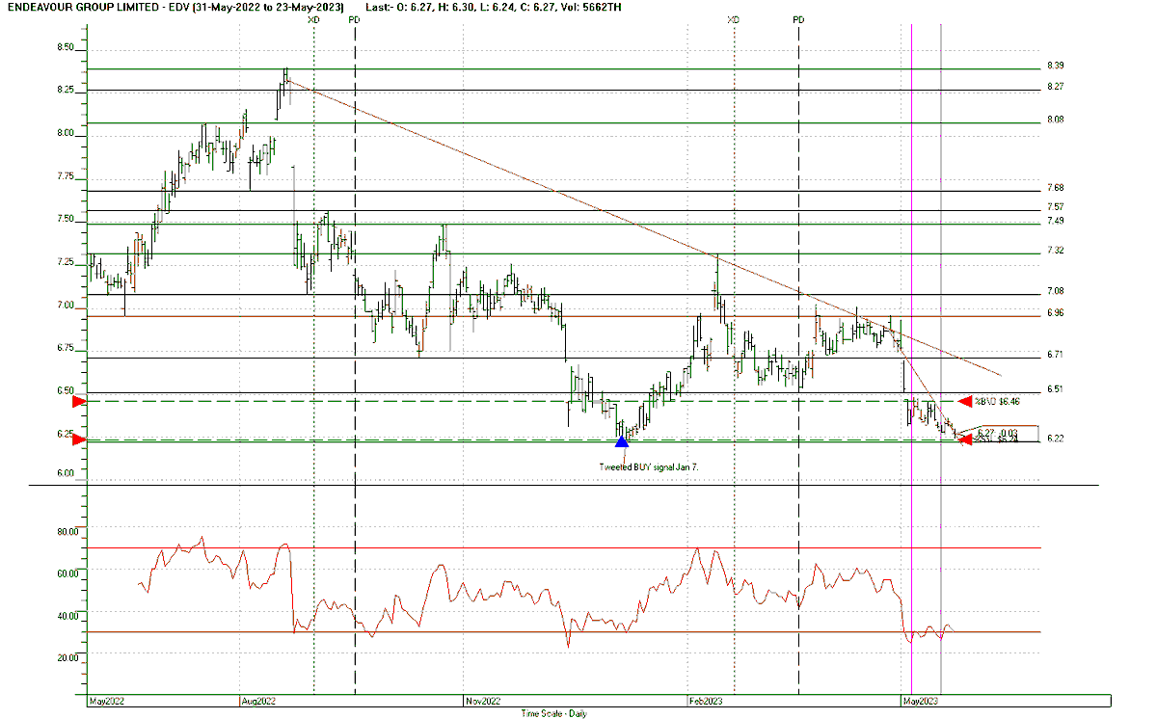Click the 7.49 price level label
The width and height of the screenshot is (1157, 719).
coord(1055,221)
